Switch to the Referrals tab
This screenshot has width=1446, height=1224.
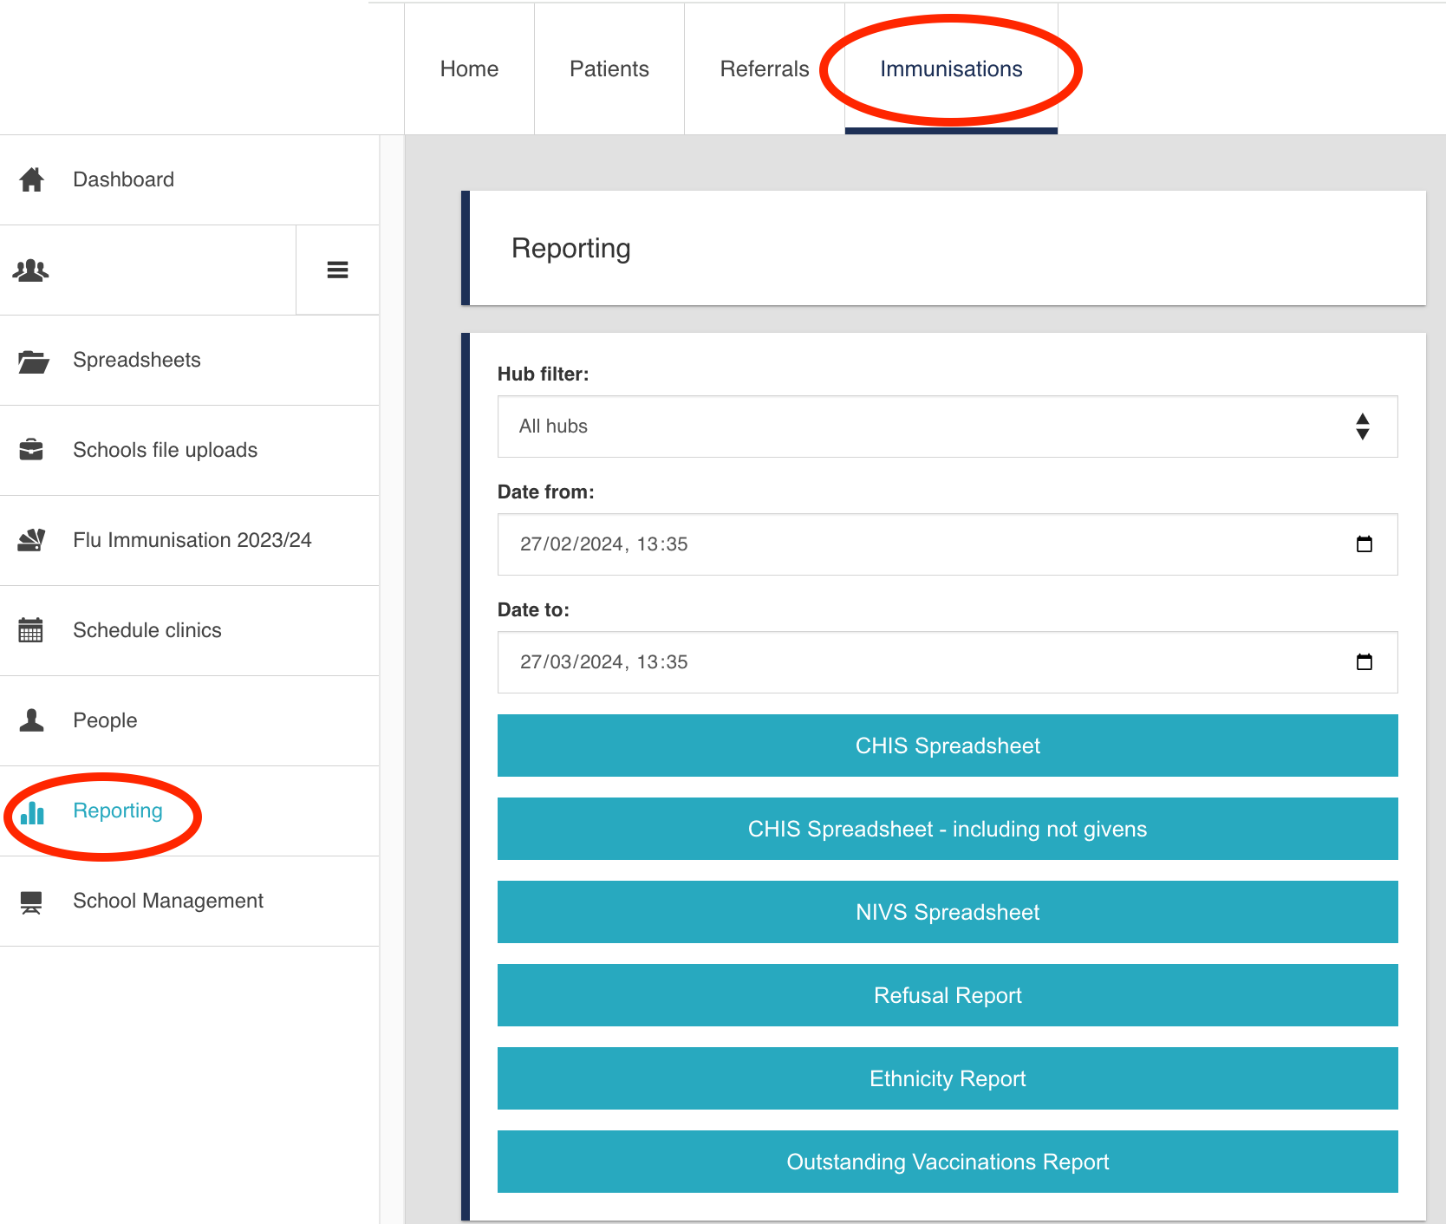[x=764, y=69]
